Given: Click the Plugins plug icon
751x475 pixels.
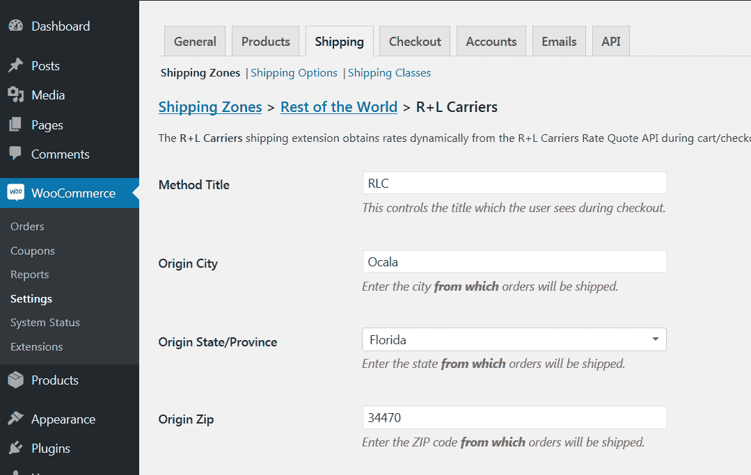Looking at the screenshot, I should [x=16, y=448].
